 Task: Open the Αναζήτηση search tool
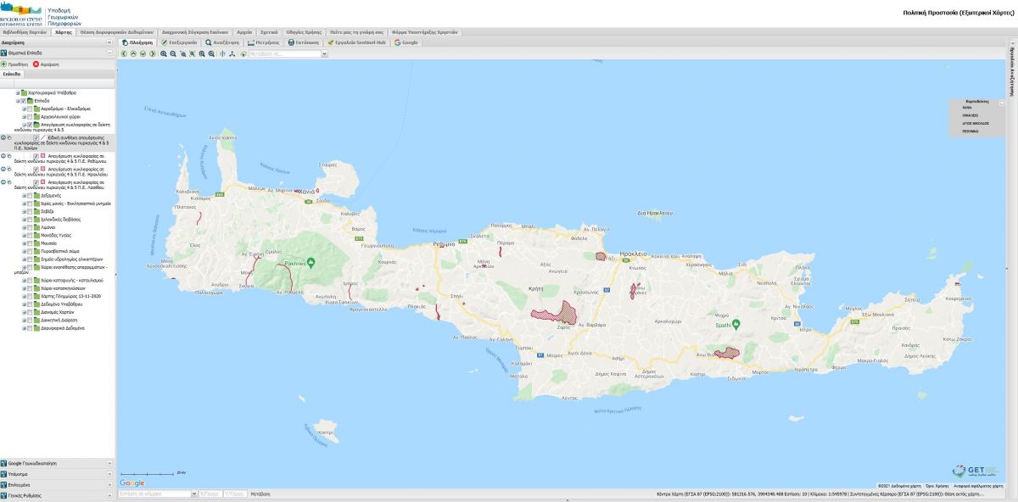pos(222,42)
